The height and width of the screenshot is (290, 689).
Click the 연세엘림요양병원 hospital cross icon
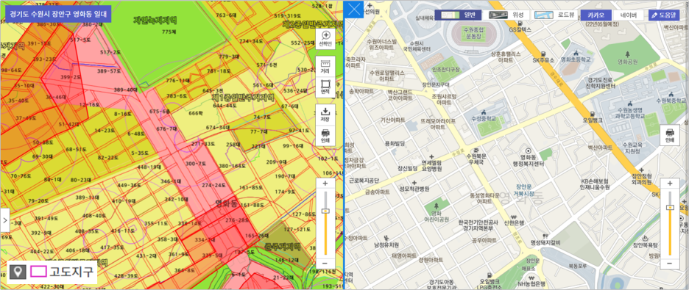[431, 156]
